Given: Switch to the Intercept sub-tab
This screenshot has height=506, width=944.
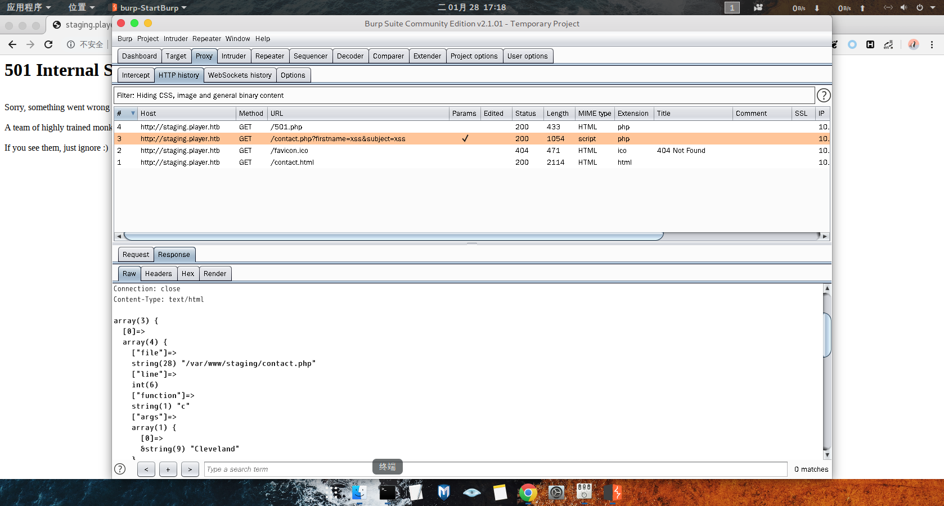Looking at the screenshot, I should point(136,75).
